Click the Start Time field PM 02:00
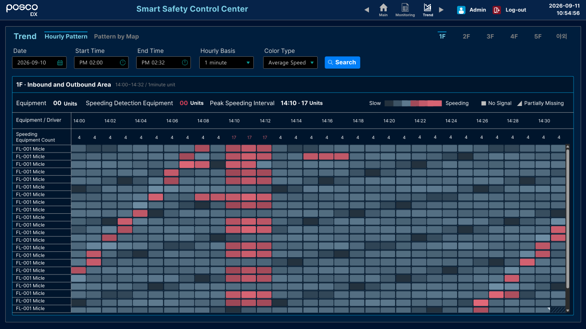The image size is (586, 329). click(101, 63)
